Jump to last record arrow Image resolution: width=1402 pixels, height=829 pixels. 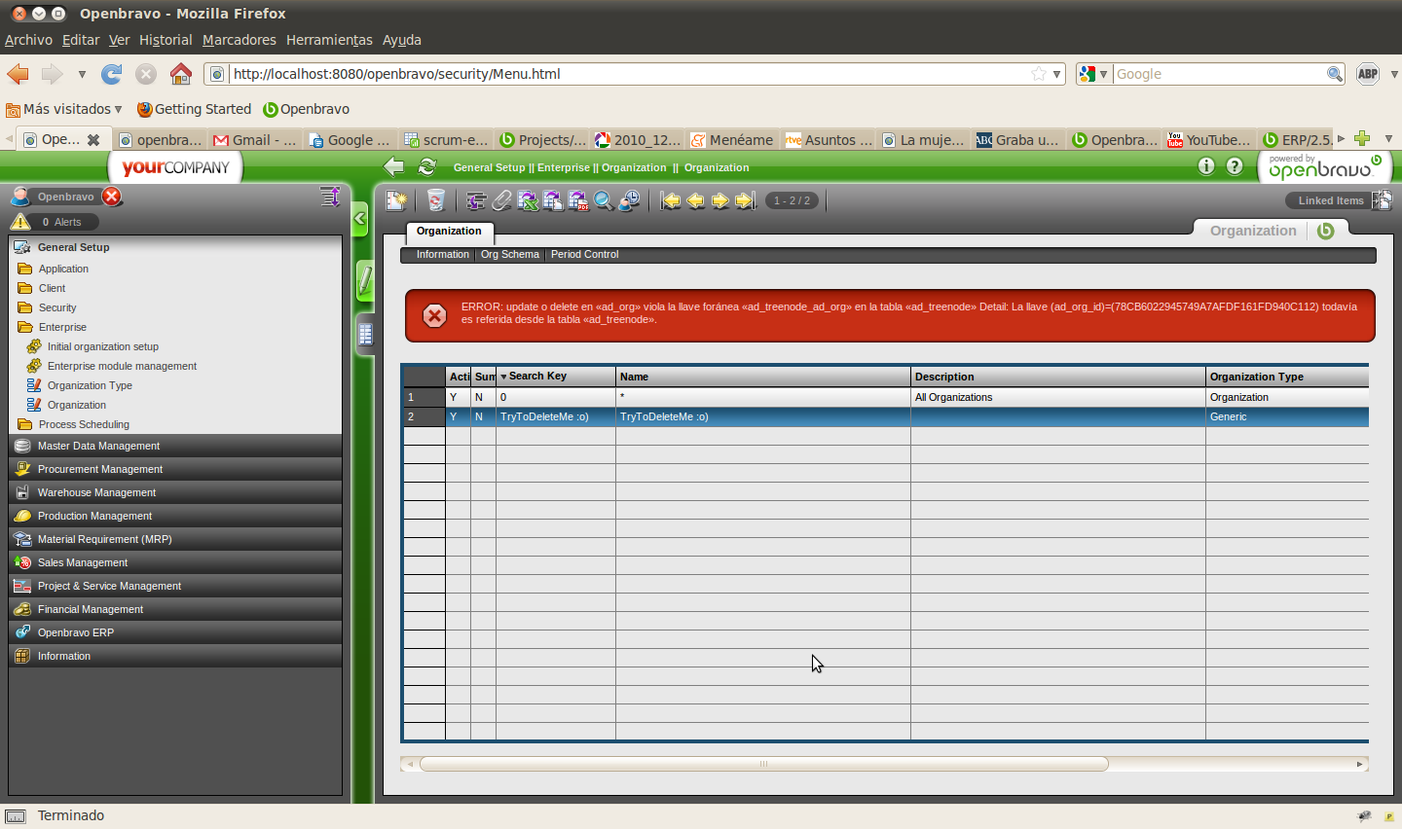pos(745,200)
